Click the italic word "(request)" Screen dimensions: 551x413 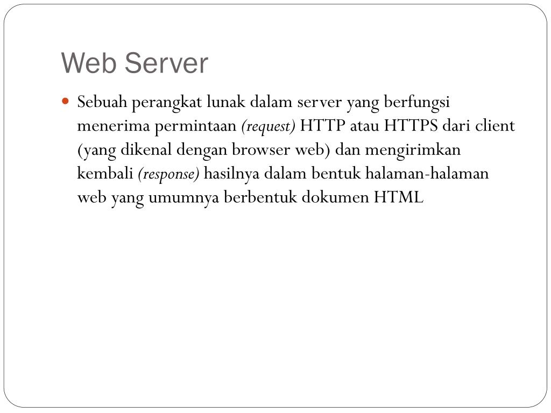(x=268, y=126)
